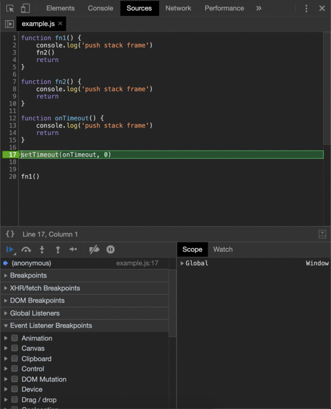Enable the Drag / drop breakpoint checkbox
This screenshot has height=409, width=331.
[x=15, y=399]
